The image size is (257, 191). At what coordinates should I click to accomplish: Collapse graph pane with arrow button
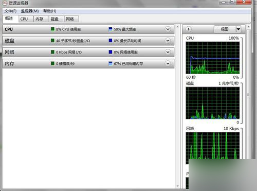(x=188, y=29)
